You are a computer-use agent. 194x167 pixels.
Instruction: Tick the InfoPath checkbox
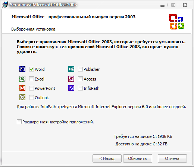[x=80, y=88]
